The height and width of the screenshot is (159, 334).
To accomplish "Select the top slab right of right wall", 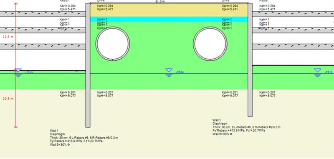I will [294, 14].
